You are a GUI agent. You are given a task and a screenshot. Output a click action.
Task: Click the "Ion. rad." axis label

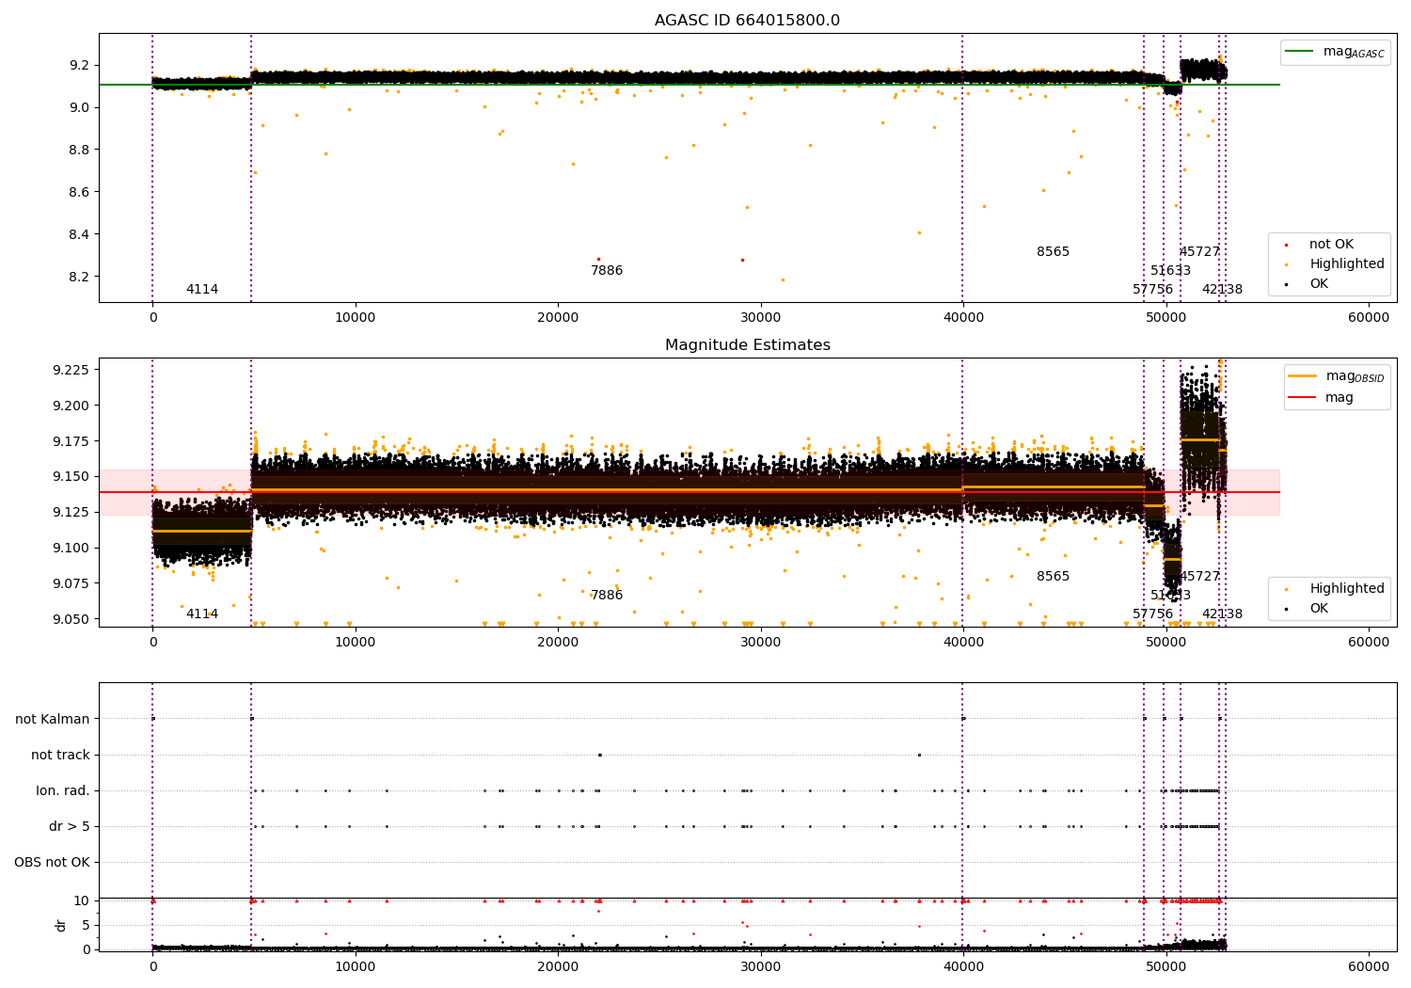coord(63,791)
